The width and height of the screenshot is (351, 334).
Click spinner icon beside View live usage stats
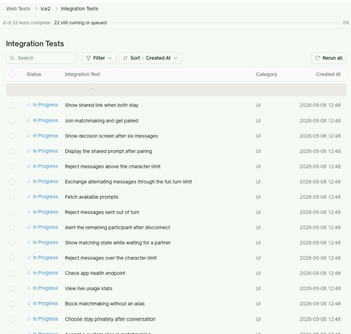pos(29,288)
